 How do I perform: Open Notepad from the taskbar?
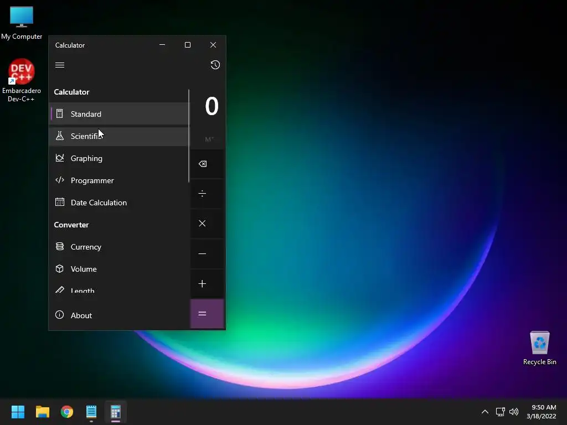coord(91,412)
